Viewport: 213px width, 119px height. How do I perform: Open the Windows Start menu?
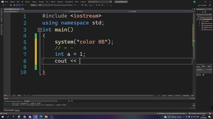point(3,117)
